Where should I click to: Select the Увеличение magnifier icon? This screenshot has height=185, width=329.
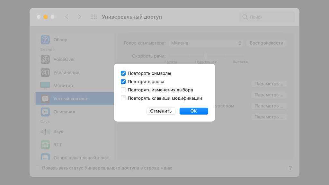pos(45,72)
